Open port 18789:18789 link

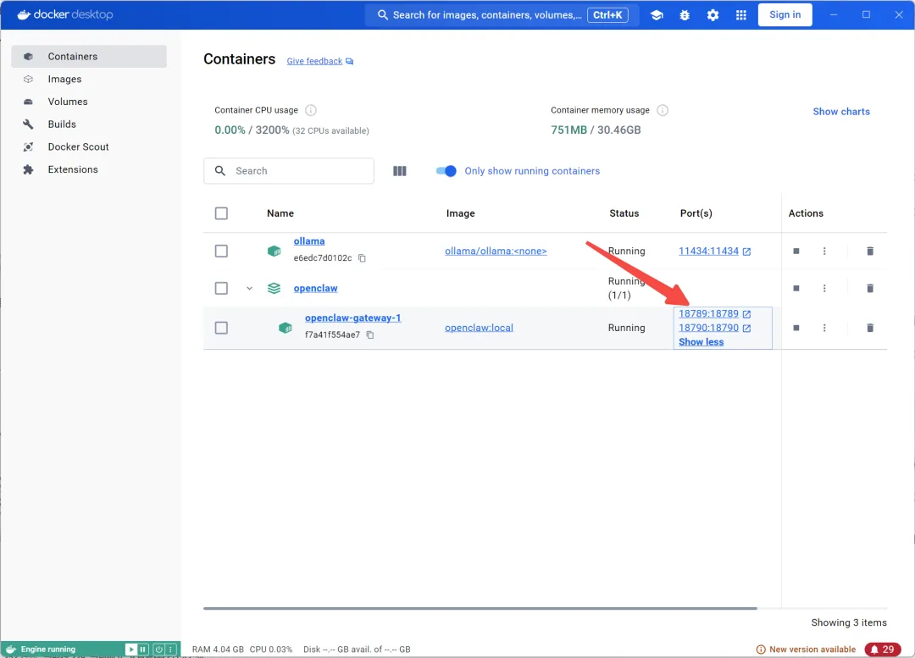click(x=714, y=314)
